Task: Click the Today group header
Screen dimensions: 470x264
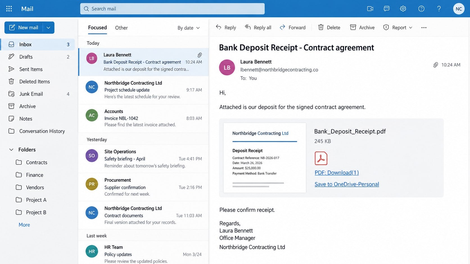Action: (x=93, y=43)
